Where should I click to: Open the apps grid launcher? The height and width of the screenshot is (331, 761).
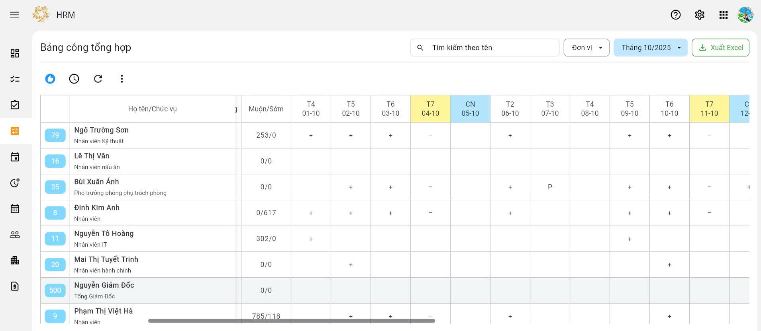[724, 15]
